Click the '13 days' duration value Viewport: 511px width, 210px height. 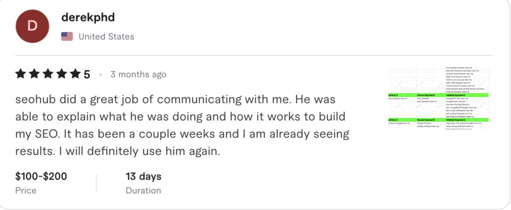[143, 176]
